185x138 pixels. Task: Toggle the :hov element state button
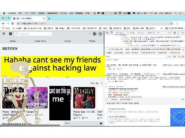tap(169, 56)
